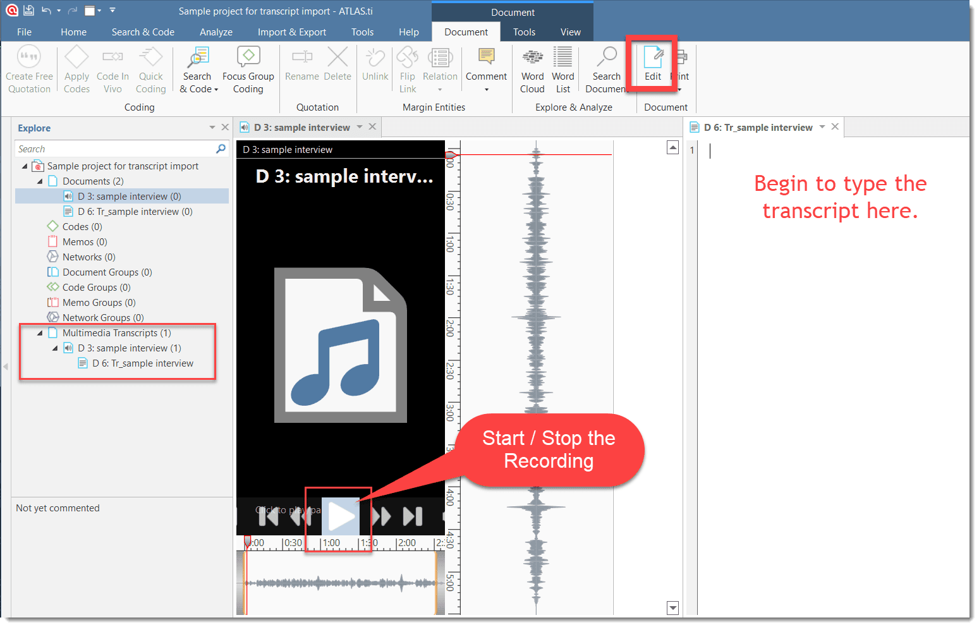The image size is (979, 627).
Task: Close the D 3: sample interview tab
Action: click(372, 127)
